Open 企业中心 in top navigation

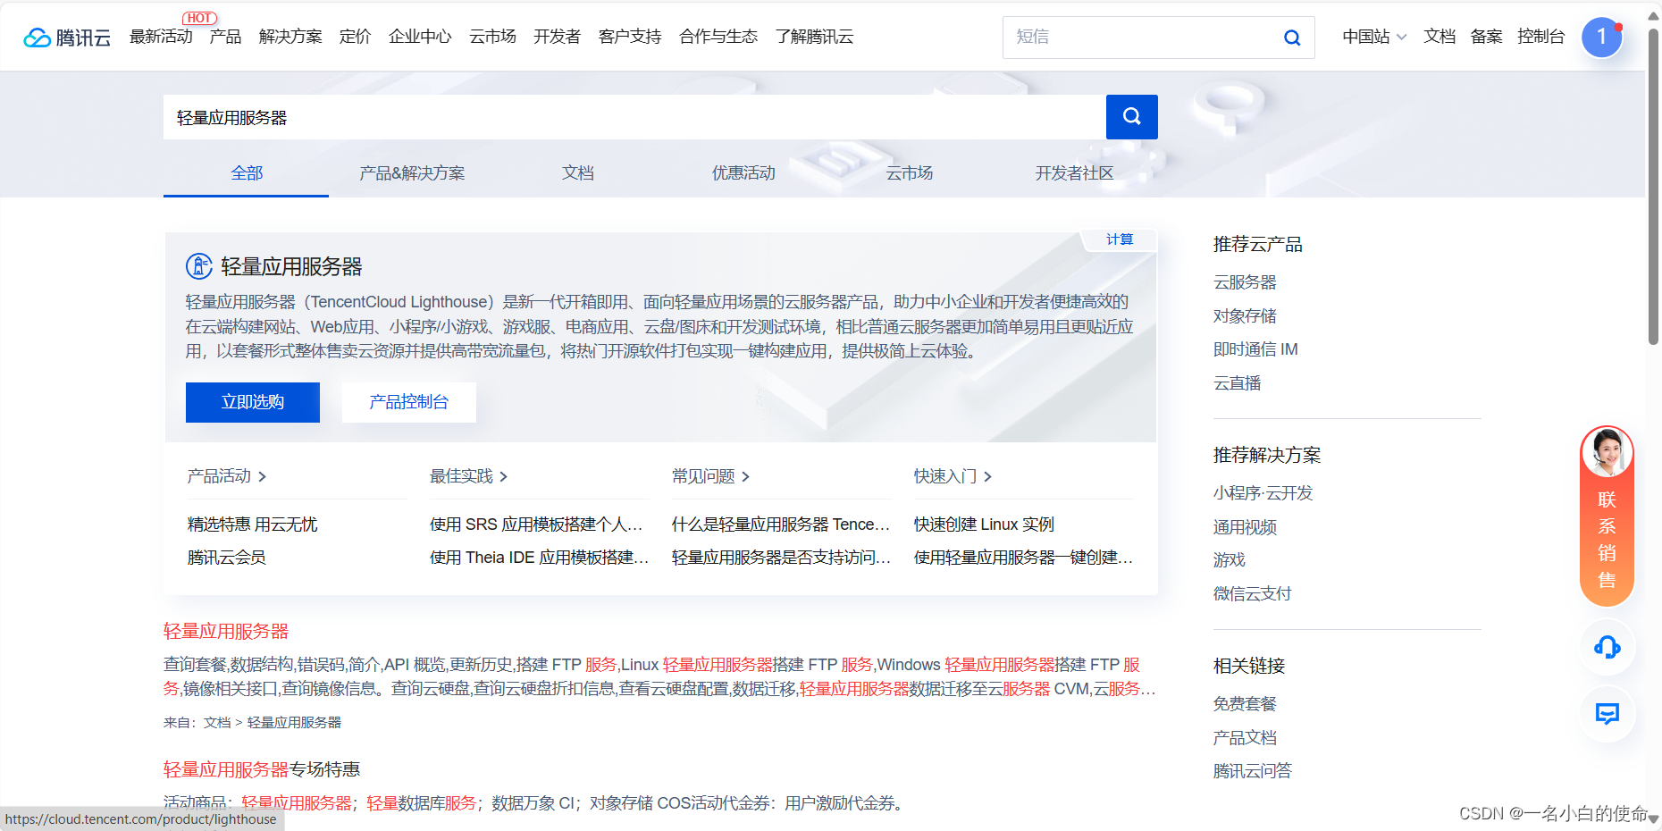tap(420, 37)
